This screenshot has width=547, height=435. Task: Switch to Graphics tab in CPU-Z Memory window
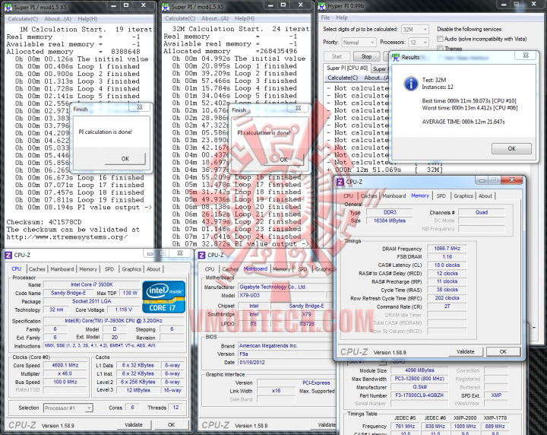463,196
